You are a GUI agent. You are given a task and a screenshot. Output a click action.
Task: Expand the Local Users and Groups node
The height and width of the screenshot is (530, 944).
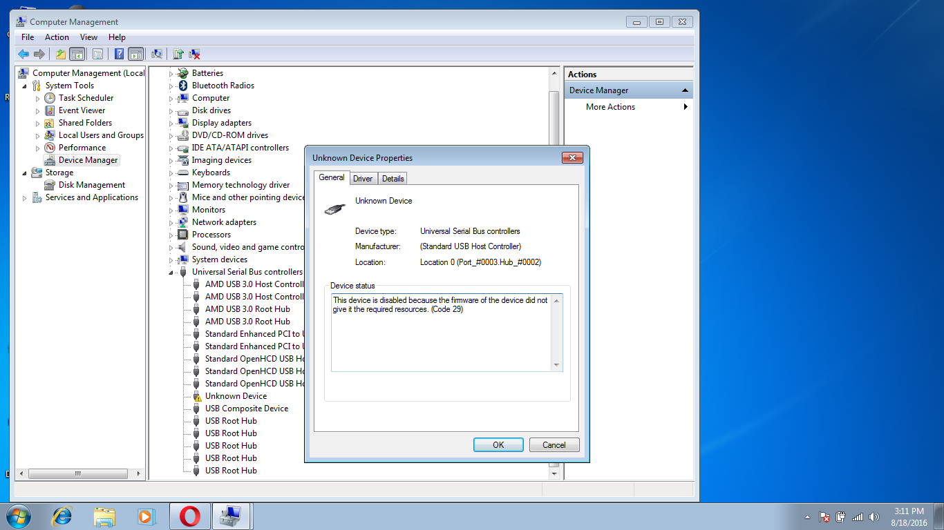click(x=38, y=135)
